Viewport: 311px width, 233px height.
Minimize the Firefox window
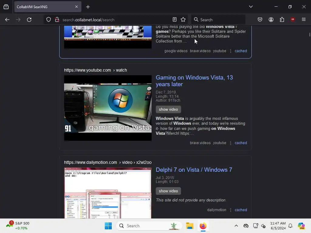click(x=276, y=7)
